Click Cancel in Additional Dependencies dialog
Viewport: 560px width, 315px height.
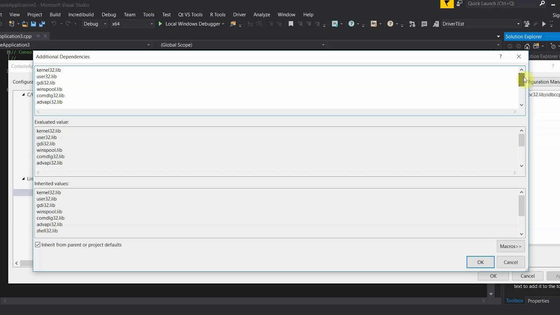point(511,262)
